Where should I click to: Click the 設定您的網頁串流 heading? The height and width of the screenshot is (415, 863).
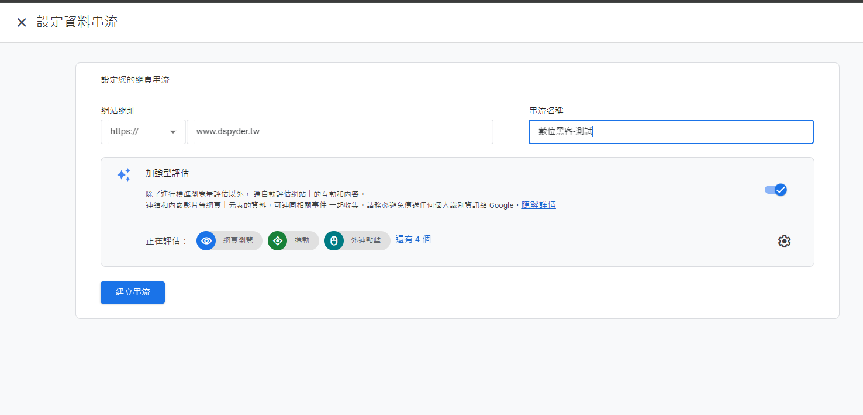click(x=135, y=80)
